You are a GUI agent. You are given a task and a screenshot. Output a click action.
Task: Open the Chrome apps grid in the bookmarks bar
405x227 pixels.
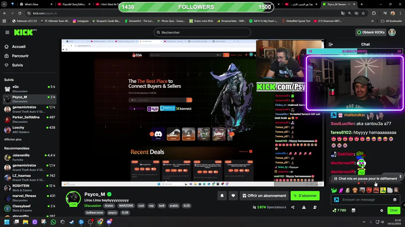coord(4,21)
